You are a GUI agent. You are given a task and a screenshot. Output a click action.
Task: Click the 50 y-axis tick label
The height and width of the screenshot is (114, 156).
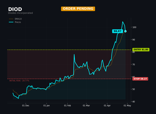[x=134, y=89]
